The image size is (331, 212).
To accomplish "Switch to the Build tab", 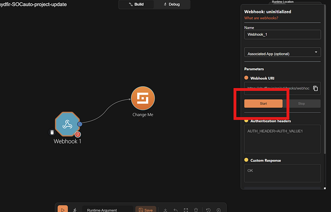I will coord(136,4).
